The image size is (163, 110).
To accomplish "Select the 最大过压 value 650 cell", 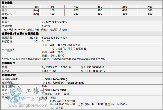I will pyautogui.click(x=150, y=14).
